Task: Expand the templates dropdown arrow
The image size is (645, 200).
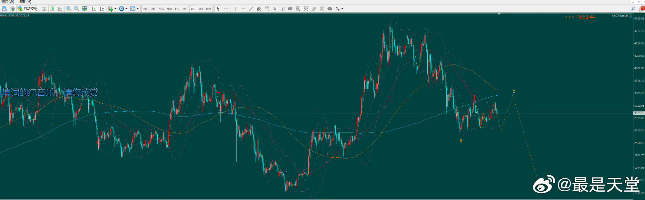Action: tap(138, 9)
